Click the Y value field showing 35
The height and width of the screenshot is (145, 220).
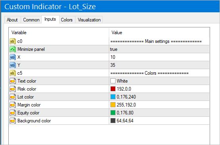tap(159, 65)
